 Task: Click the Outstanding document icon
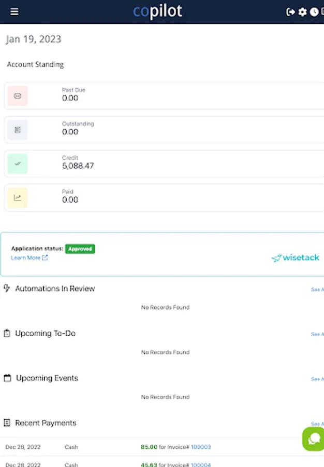pyautogui.click(x=17, y=130)
